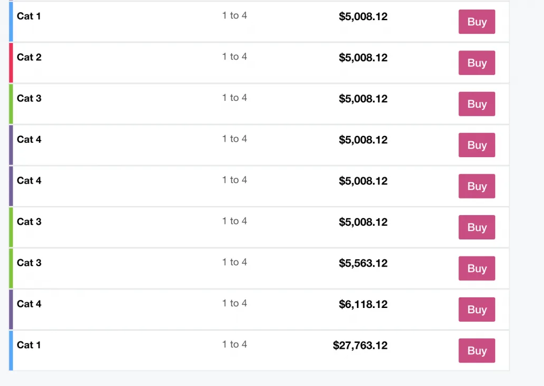Buy the $6,118.12 Cat 4 ticket
Viewport: 544px width, 386px height.
click(477, 310)
